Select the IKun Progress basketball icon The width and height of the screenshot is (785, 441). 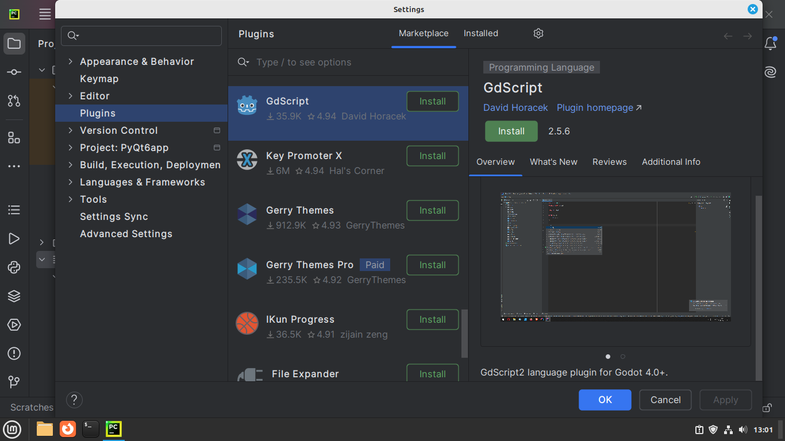tap(247, 323)
